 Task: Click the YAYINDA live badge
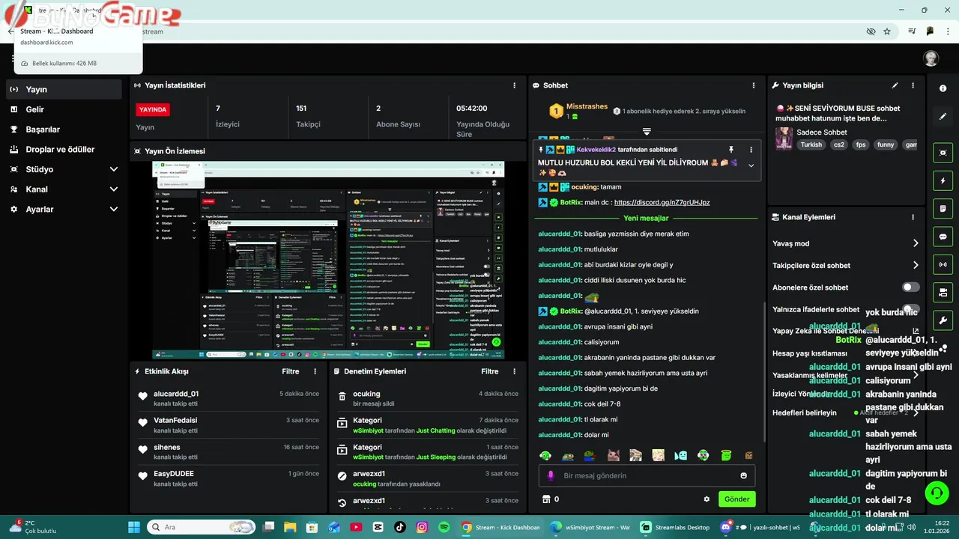153,109
